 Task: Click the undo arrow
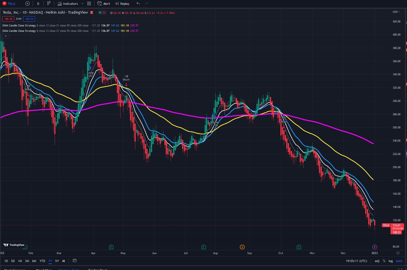click(138, 4)
